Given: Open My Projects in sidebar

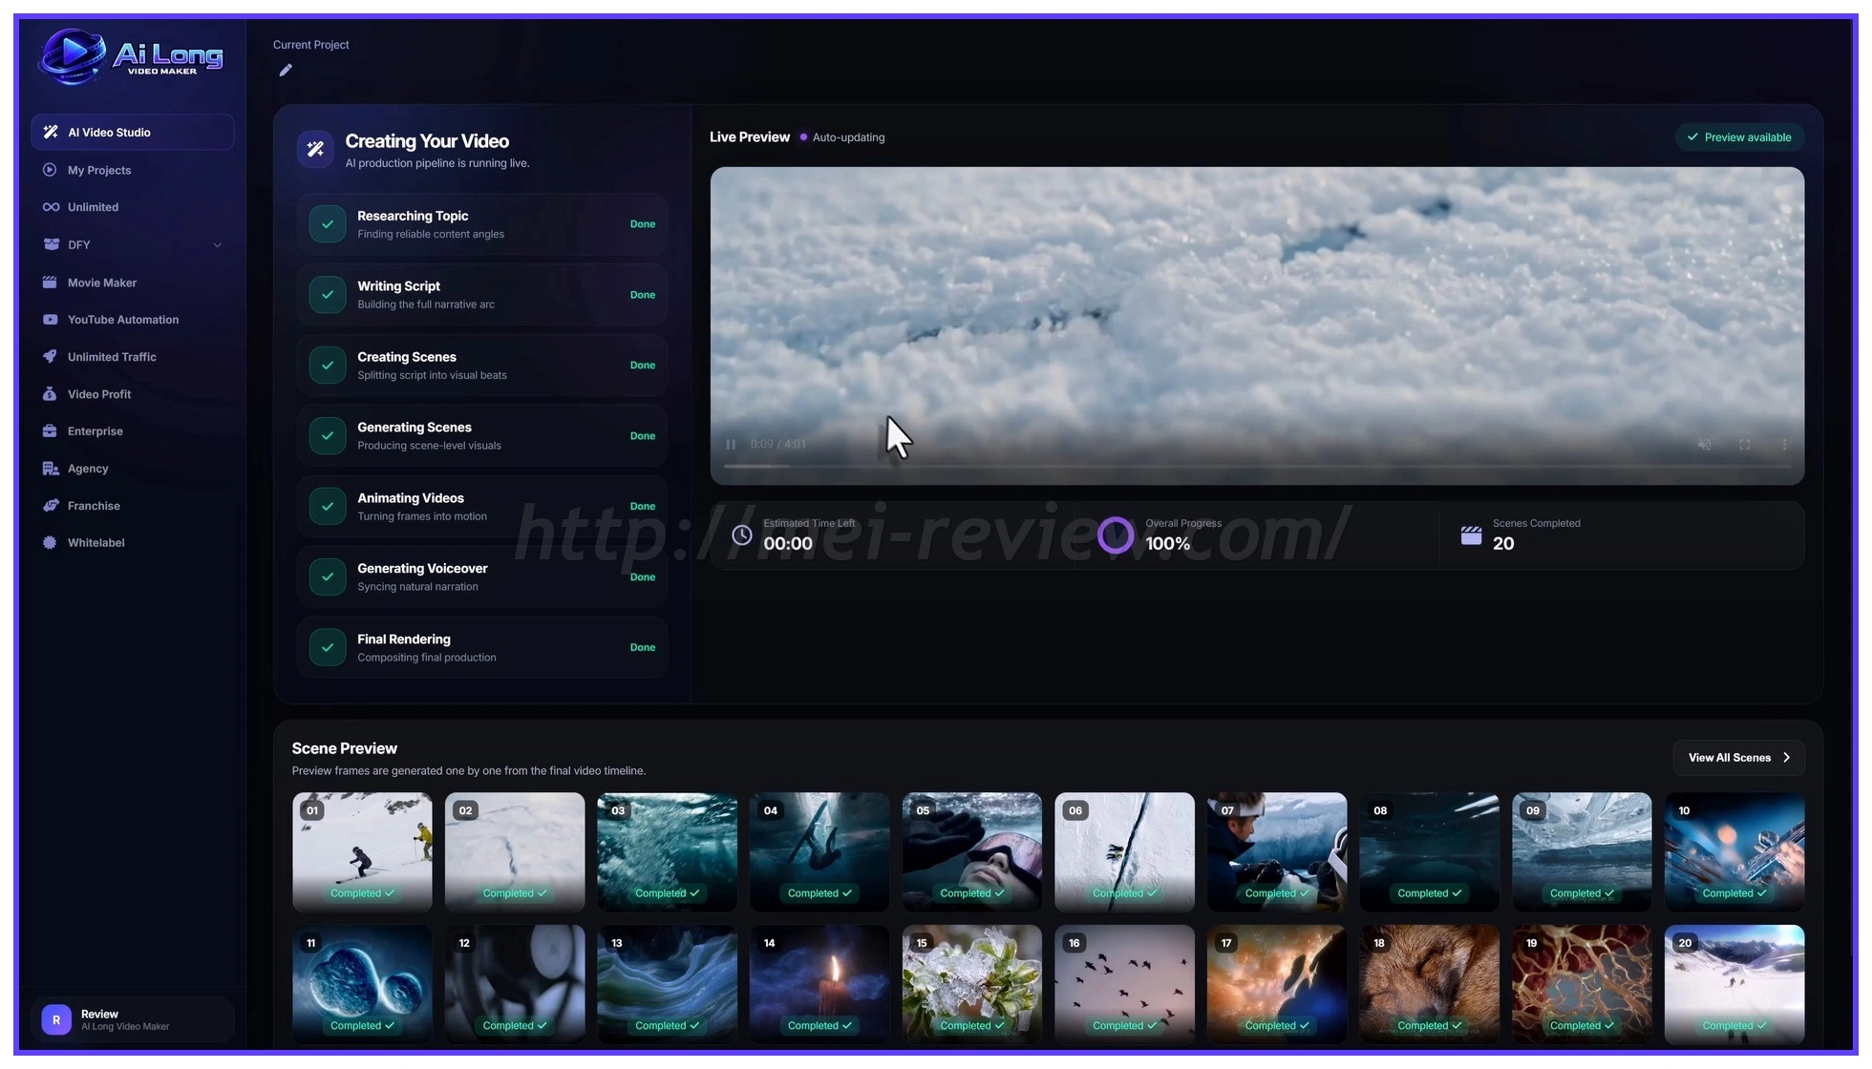Looking at the screenshot, I should (x=132, y=170).
